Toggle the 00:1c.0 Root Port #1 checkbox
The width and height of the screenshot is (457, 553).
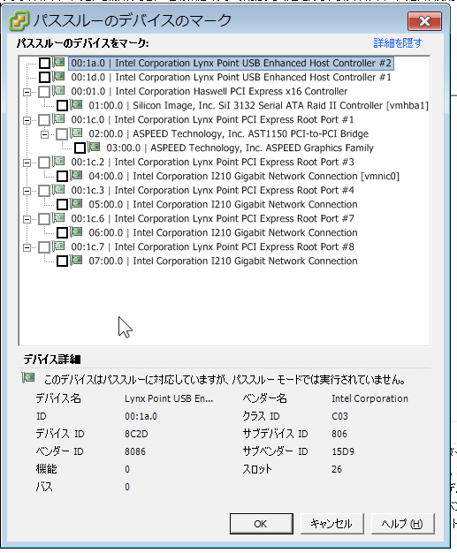[44, 120]
